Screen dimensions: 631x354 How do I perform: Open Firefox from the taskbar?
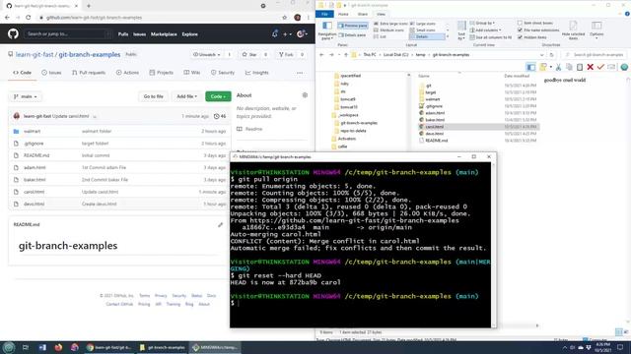(x=58, y=347)
